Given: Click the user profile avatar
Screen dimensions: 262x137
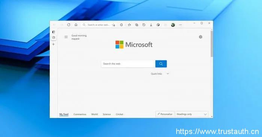Looking at the screenshot, I should (173, 25).
